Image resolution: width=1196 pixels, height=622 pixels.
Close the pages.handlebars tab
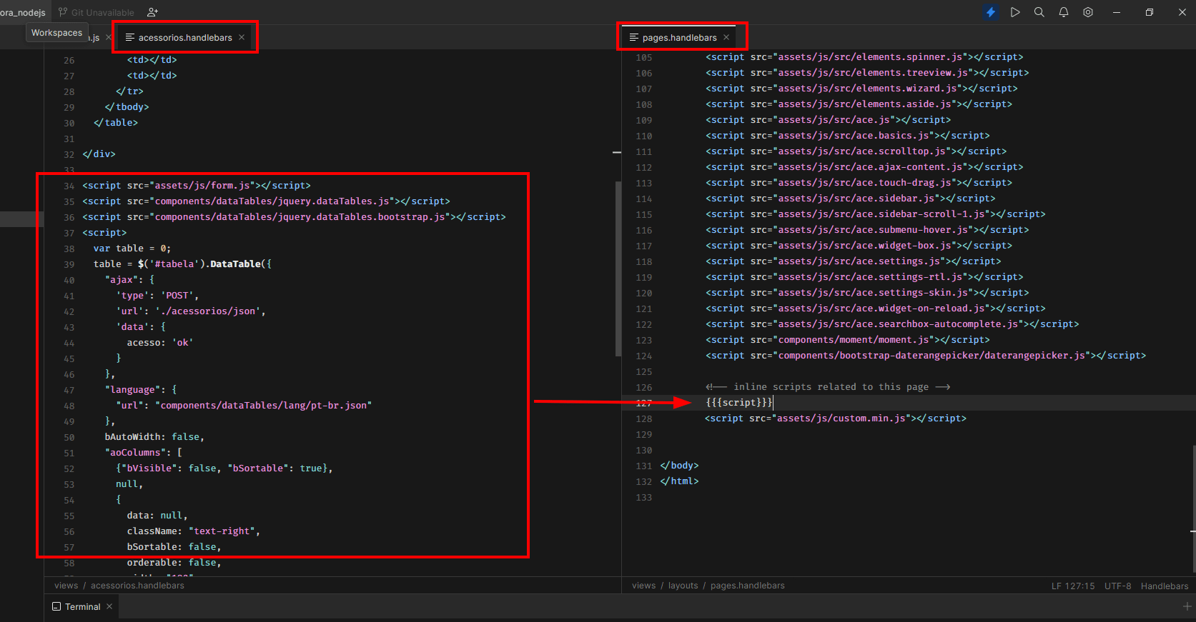click(726, 37)
